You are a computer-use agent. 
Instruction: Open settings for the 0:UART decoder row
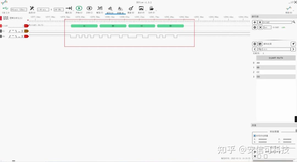255,28
